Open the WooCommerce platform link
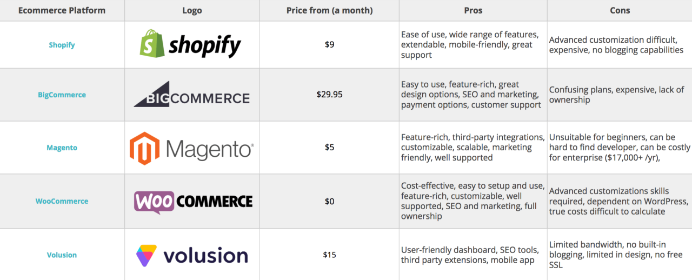 (x=62, y=201)
